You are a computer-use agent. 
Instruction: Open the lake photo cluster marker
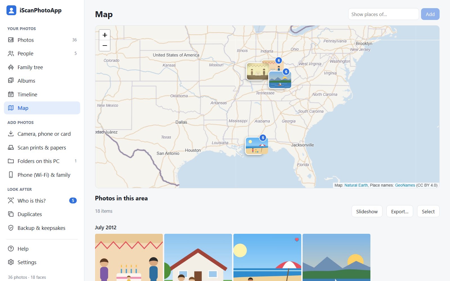(280, 80)
